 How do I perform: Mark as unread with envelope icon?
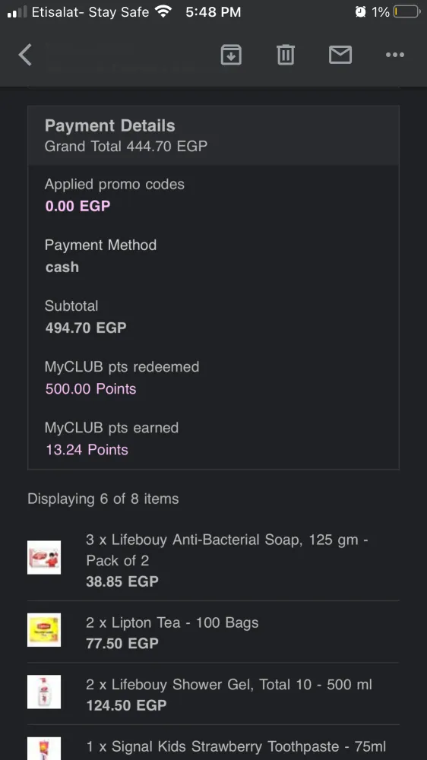coord(340,54)
